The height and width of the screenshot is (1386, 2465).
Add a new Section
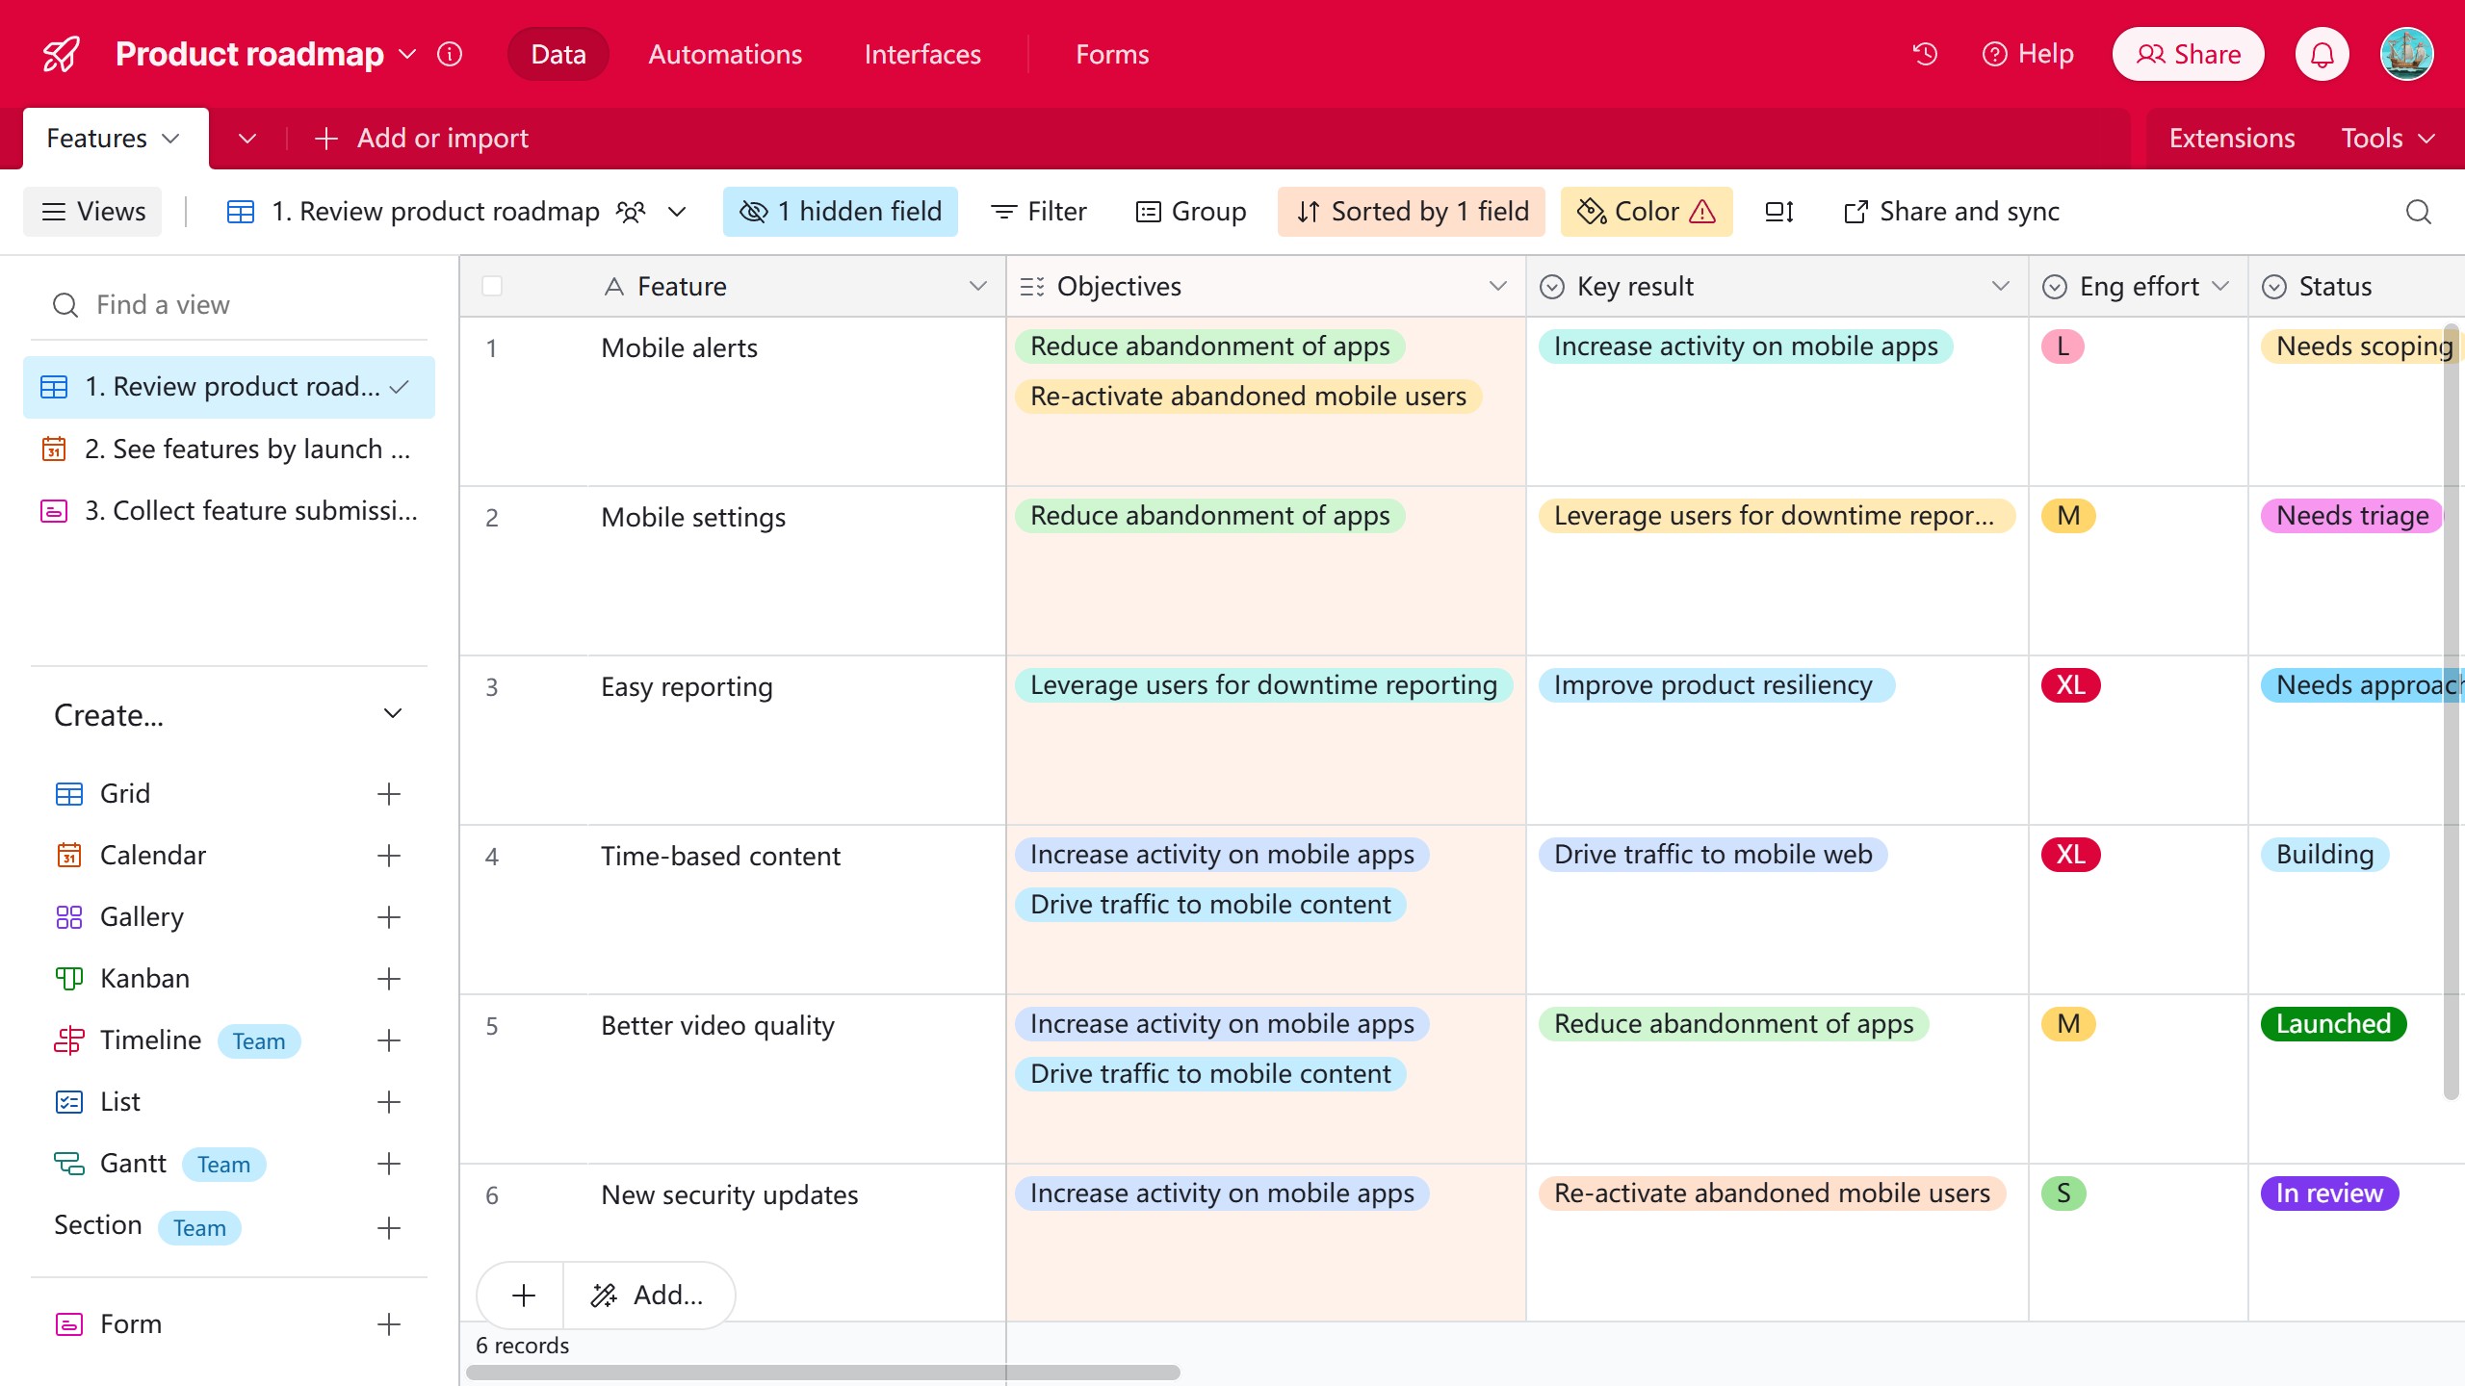388,1228
